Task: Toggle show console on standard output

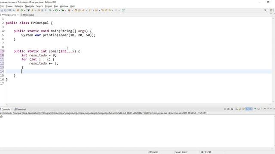Action: click(x=247, y=109)
